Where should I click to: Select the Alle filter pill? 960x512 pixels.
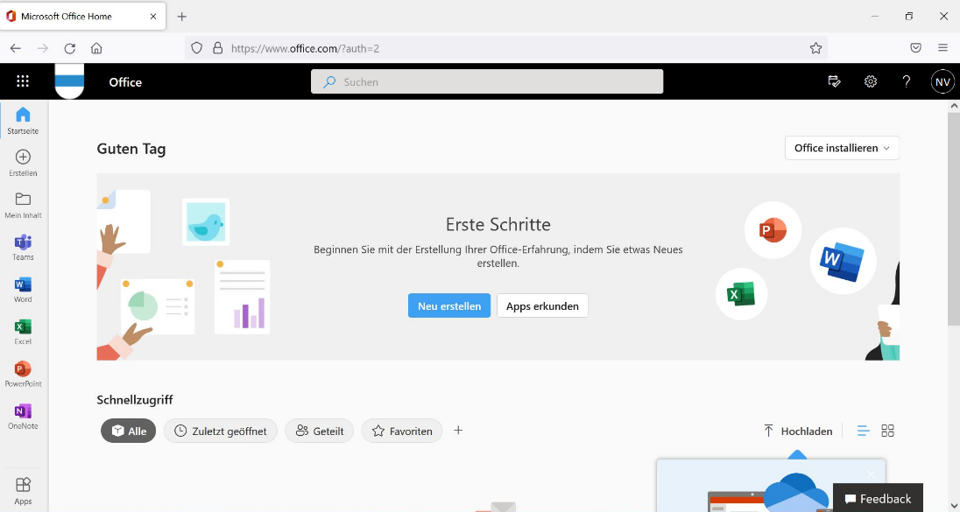click(x=128, y=431)
